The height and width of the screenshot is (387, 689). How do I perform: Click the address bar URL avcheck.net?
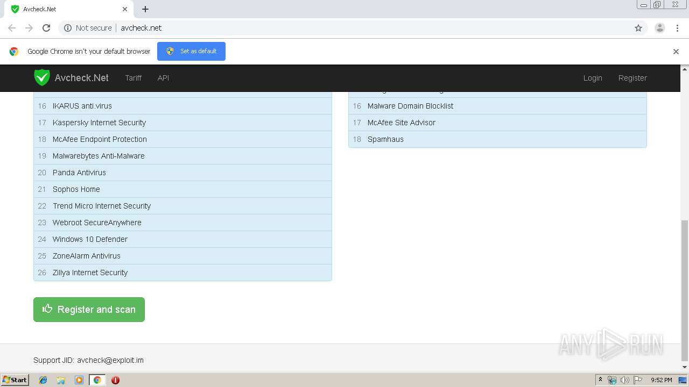pyautogui.click(x=141, y=28)
